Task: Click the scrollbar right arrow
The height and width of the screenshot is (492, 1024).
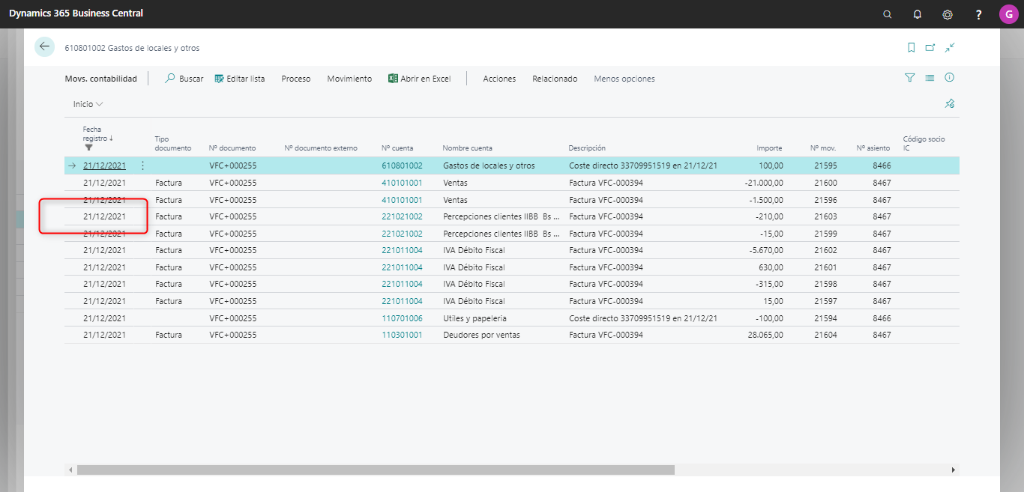Action: (x=954, y=470)
